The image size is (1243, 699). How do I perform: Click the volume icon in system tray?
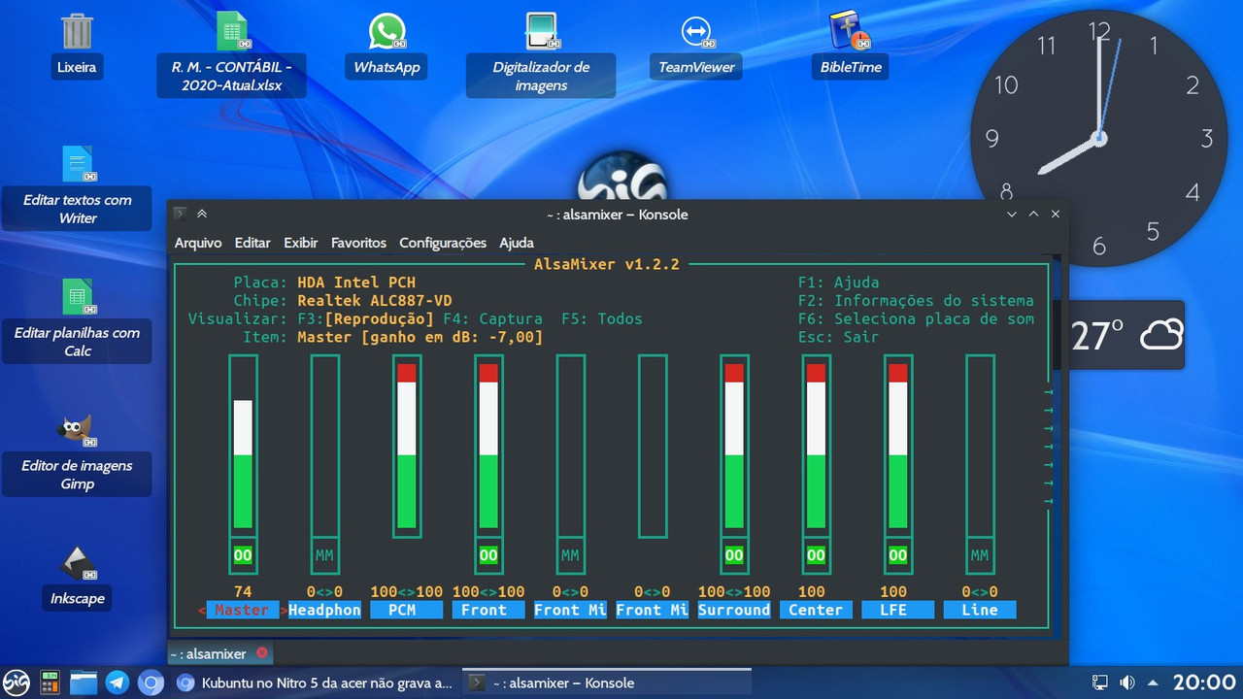point(1126,682)
